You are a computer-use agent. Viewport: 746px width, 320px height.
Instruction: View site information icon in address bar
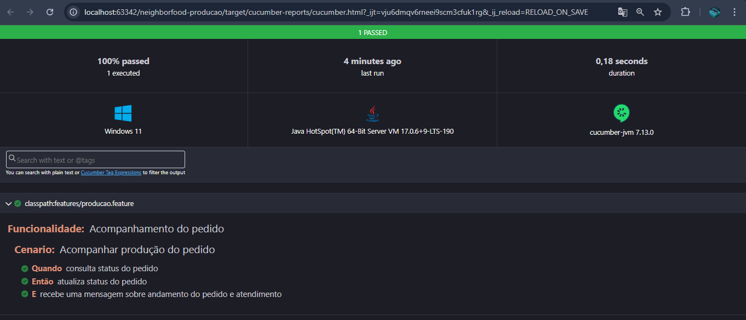[x=73, y=12]
